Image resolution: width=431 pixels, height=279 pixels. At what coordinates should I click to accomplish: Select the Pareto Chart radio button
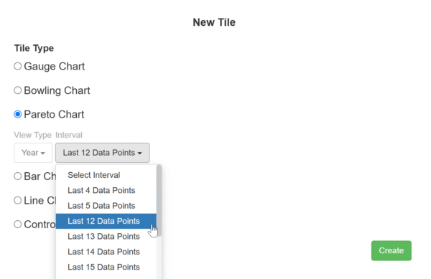coord(17,114)
